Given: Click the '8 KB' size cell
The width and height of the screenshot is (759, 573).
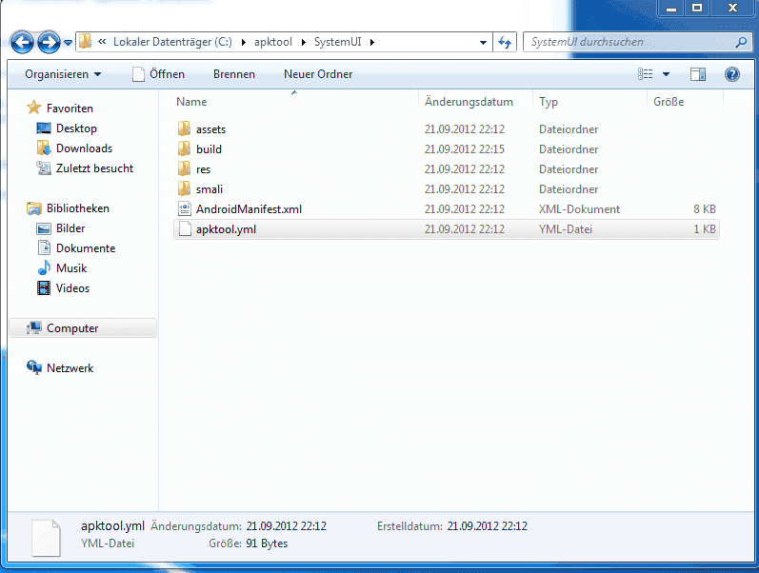Looking at the screenshot, I should [705, 209].
